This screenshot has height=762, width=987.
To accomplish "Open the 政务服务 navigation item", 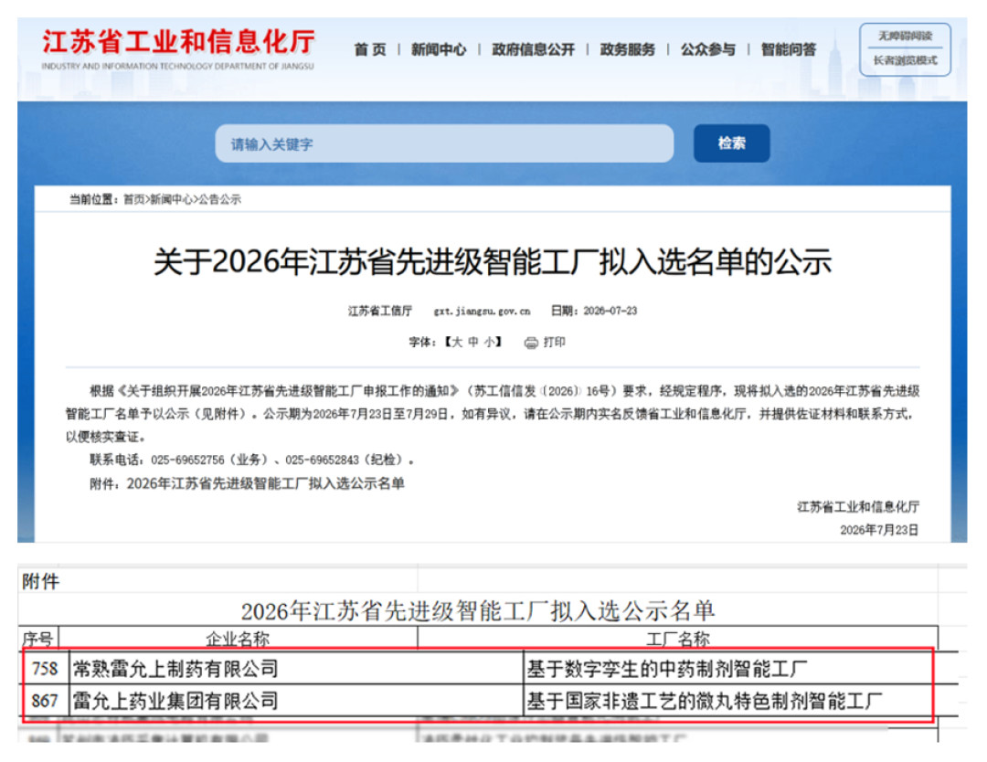I will click(x=627, y=49).
